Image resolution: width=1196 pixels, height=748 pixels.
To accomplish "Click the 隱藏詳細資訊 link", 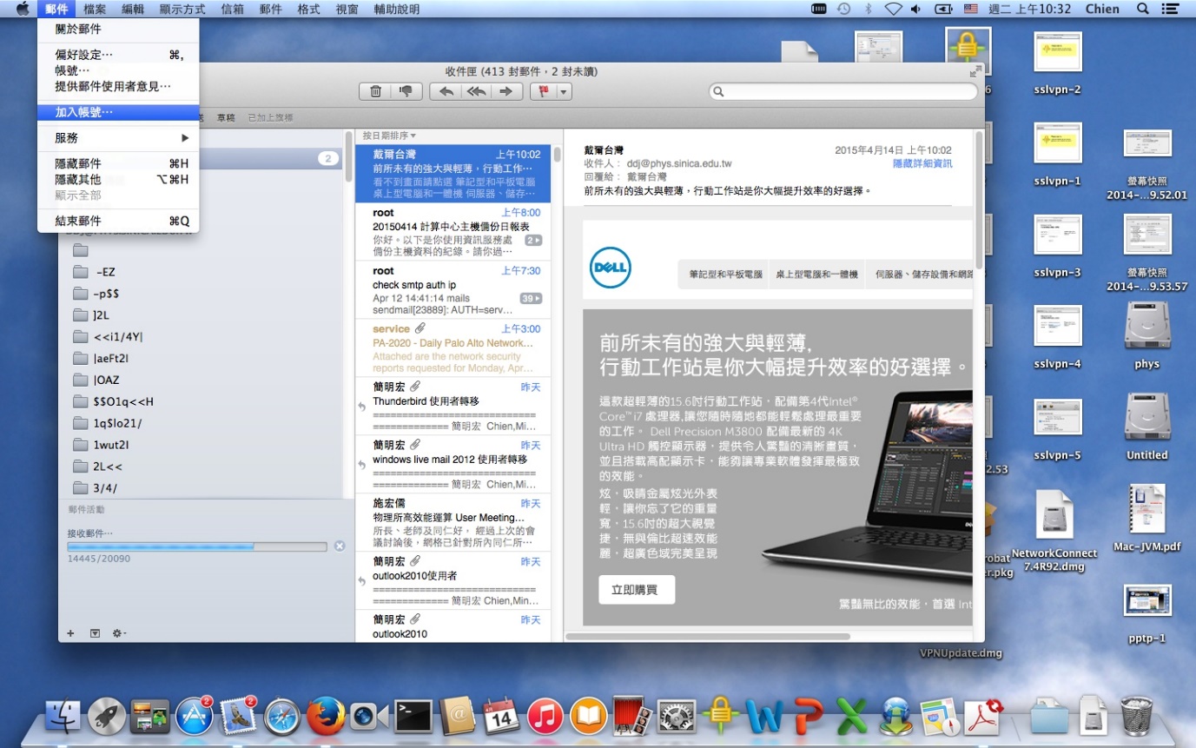I will (x=922, y=163).
